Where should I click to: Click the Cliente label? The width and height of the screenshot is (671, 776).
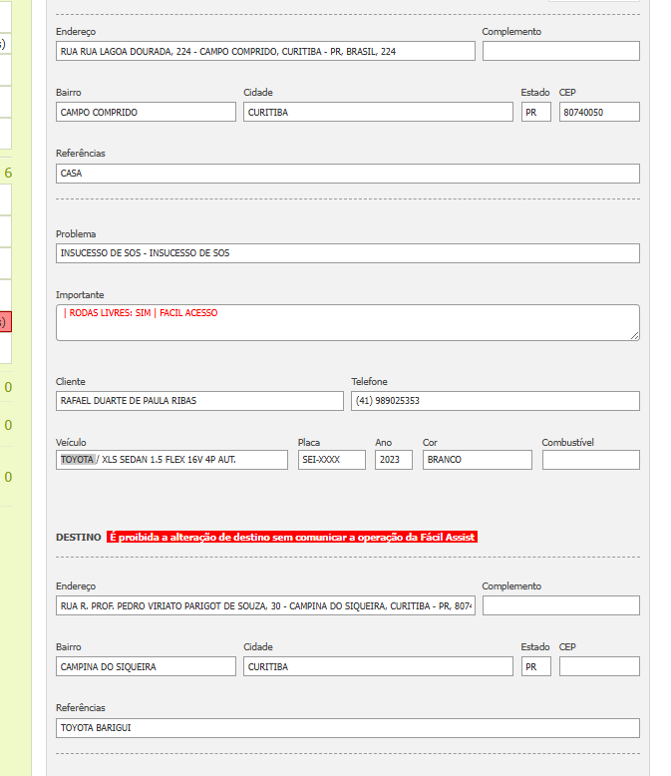[x=70, y=382]
